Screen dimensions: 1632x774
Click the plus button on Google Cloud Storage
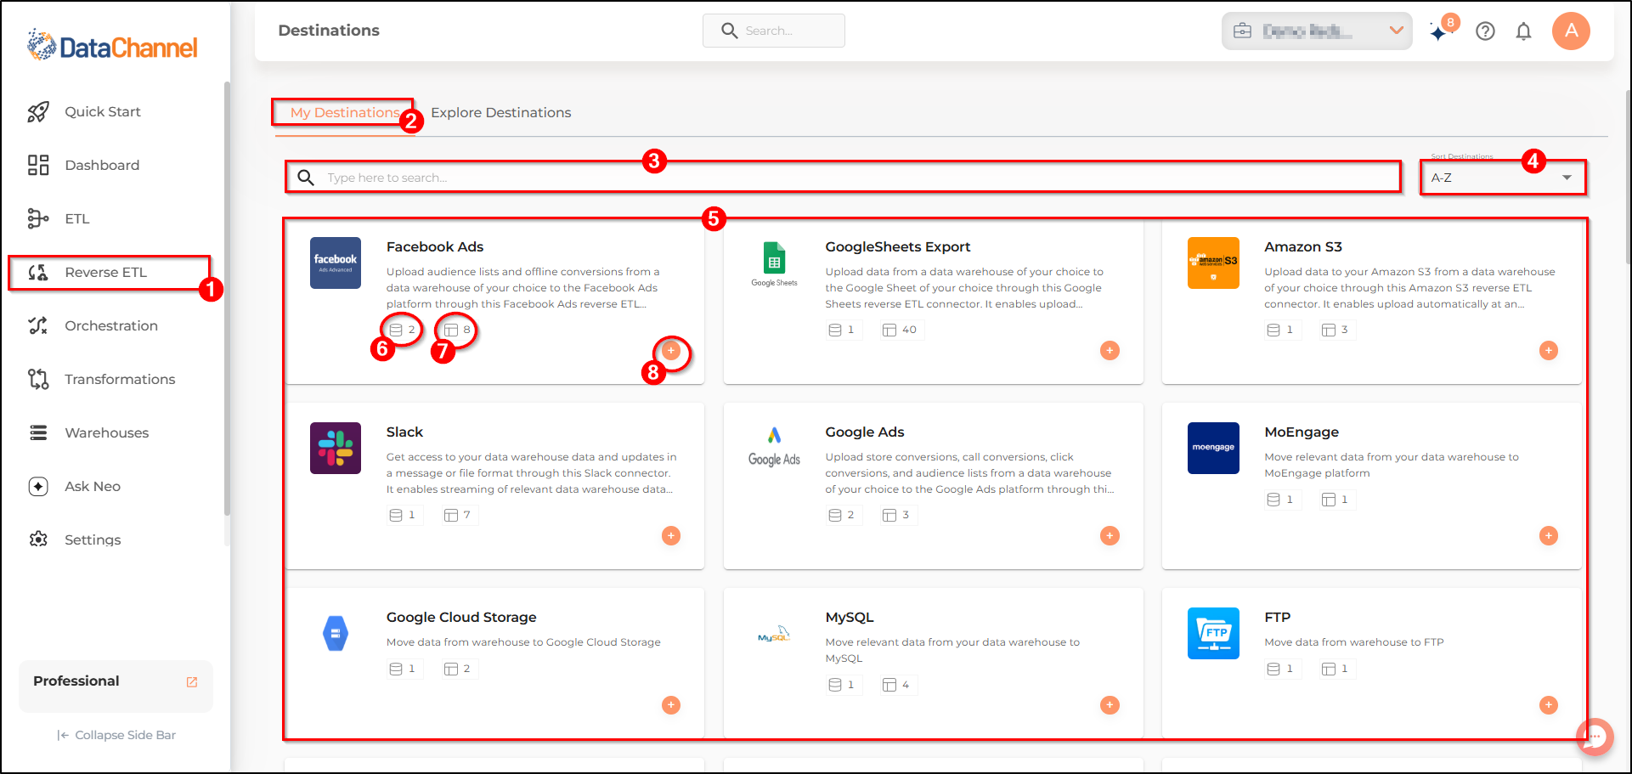point(671,704)
